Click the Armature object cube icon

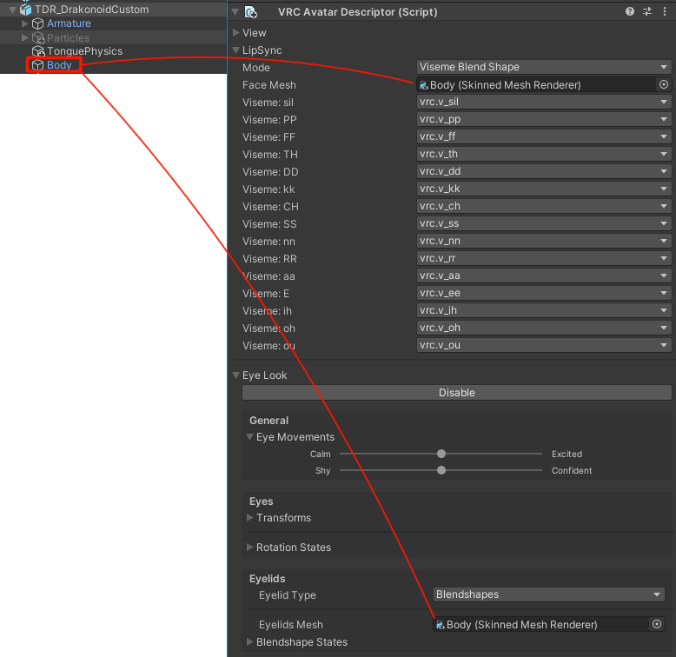pyautogui.click(x=38, y=23)
